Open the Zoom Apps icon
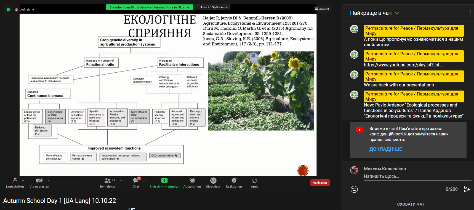This screenshot has height=210, width=474. pos(254,181)
